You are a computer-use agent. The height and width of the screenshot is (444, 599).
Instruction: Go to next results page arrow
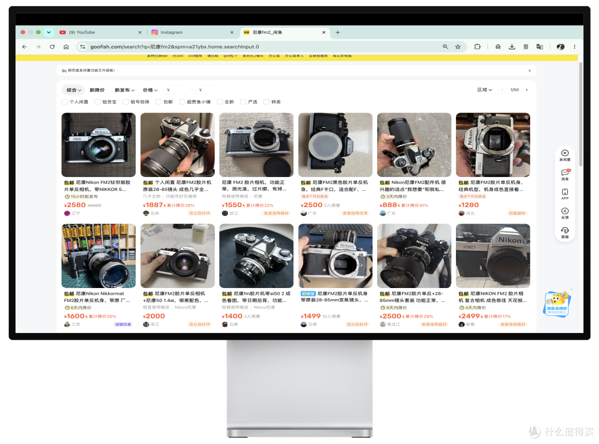527,90
